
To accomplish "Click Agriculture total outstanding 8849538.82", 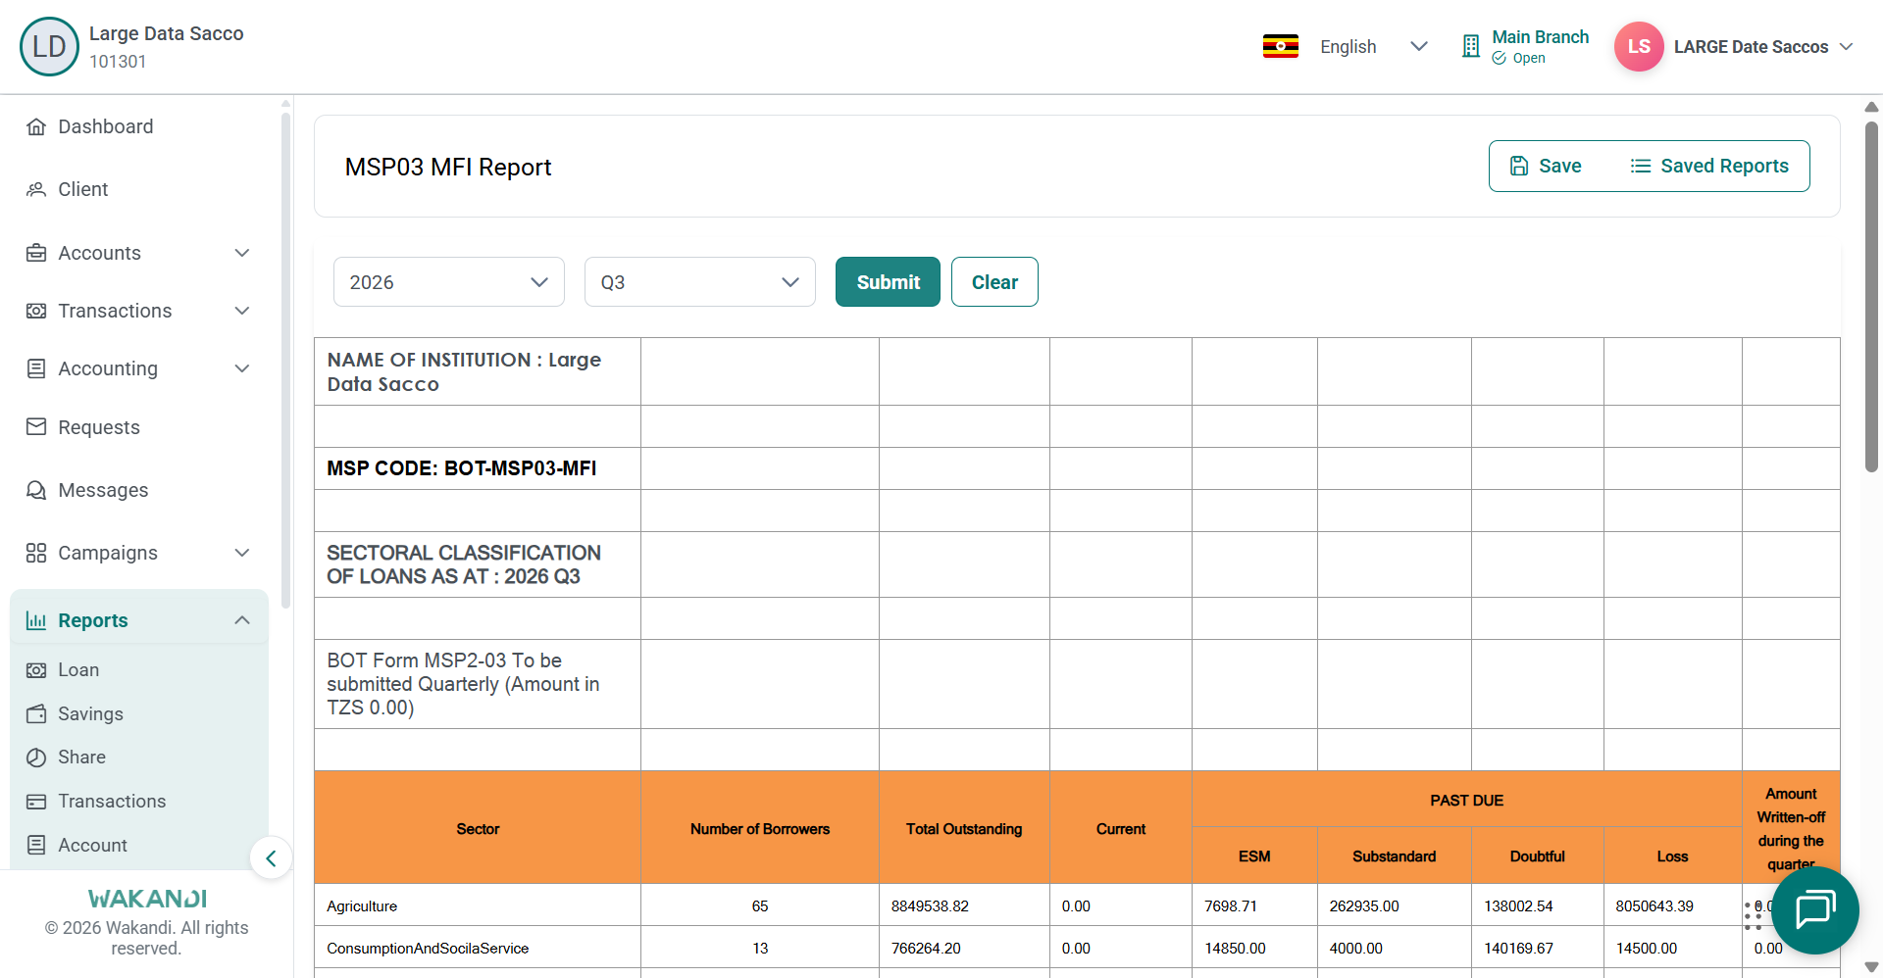I will pyautogui.click(x=930, y=906).
